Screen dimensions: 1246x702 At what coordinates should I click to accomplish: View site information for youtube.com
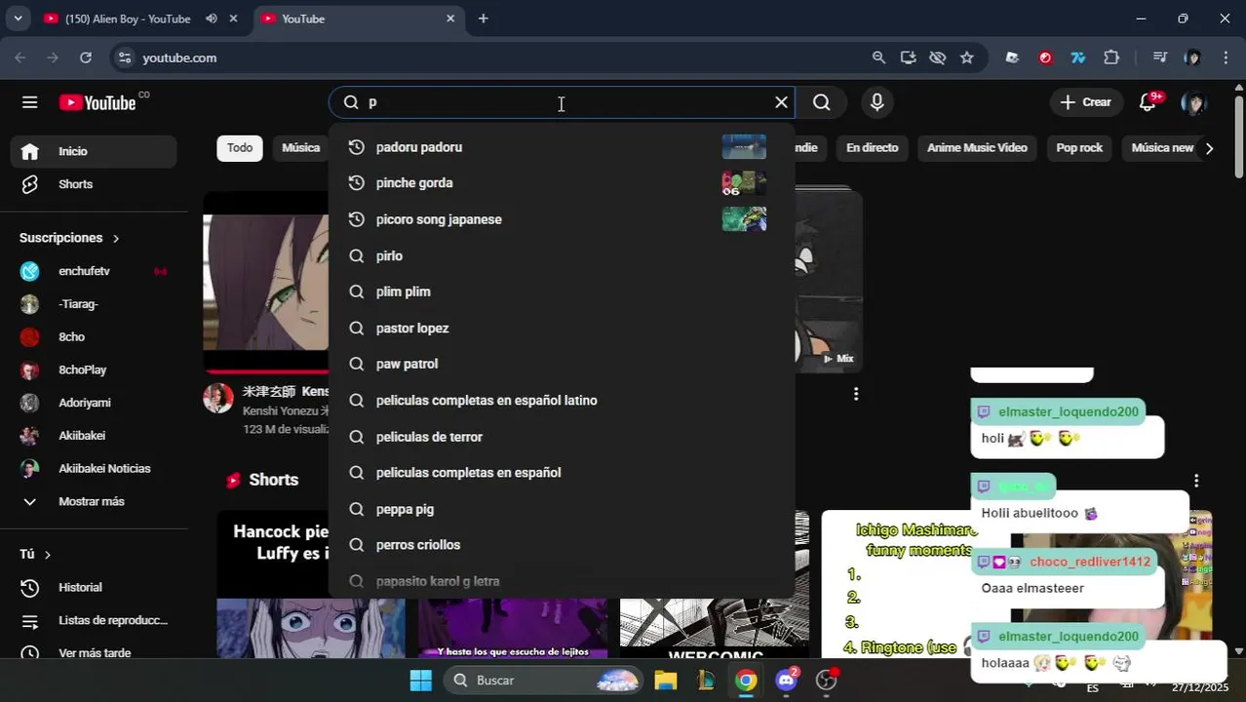(x=124, y=58)
